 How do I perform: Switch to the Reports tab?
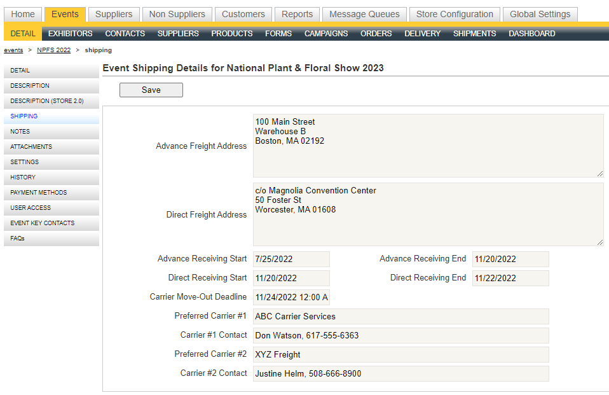click(x=297, y=14)
